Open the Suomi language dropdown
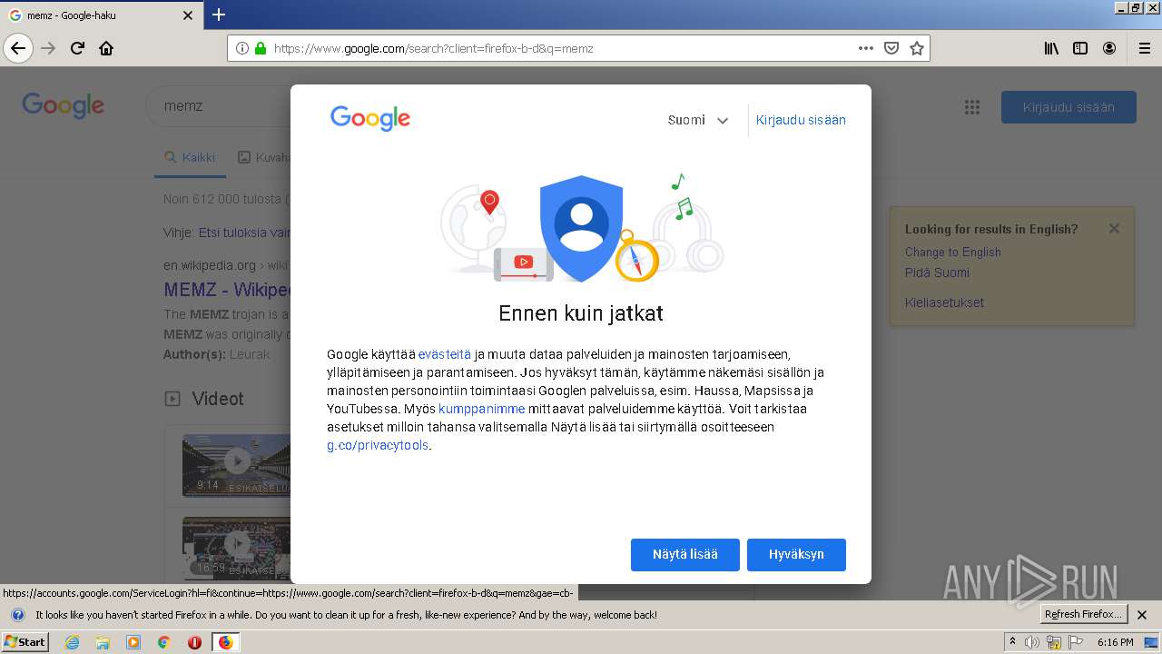Viewport: 1162px width, 654px height. pos(698,120)
